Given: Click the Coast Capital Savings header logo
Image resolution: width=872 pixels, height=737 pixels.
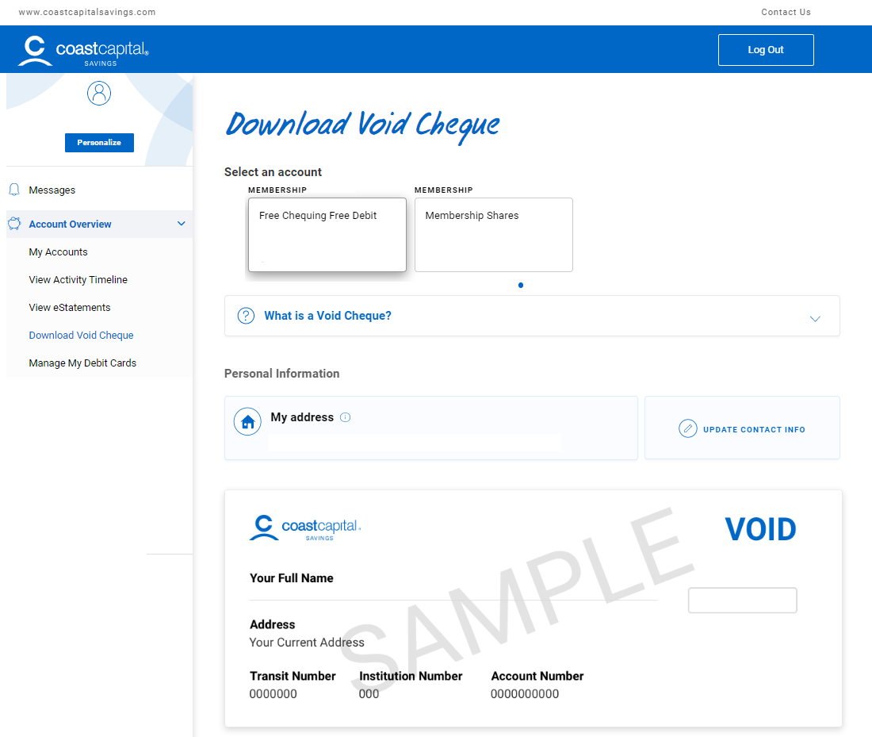Looking at the screenshot, I should point(83,51).
